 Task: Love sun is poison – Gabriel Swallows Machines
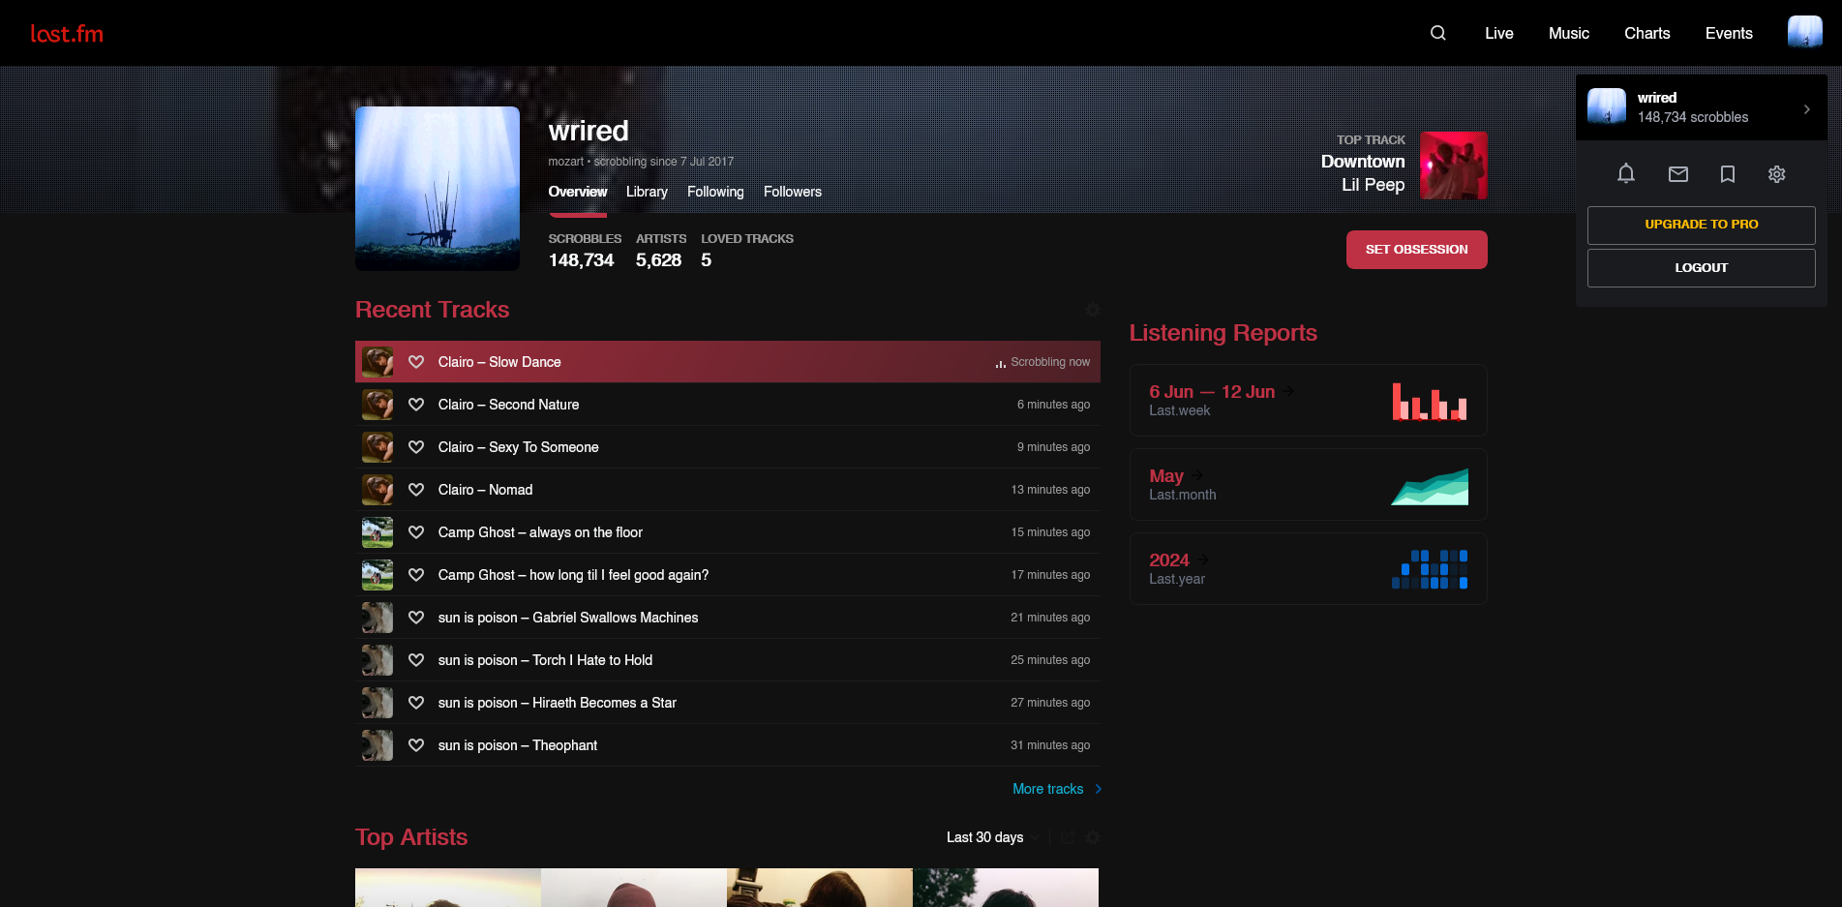(416, 618)
